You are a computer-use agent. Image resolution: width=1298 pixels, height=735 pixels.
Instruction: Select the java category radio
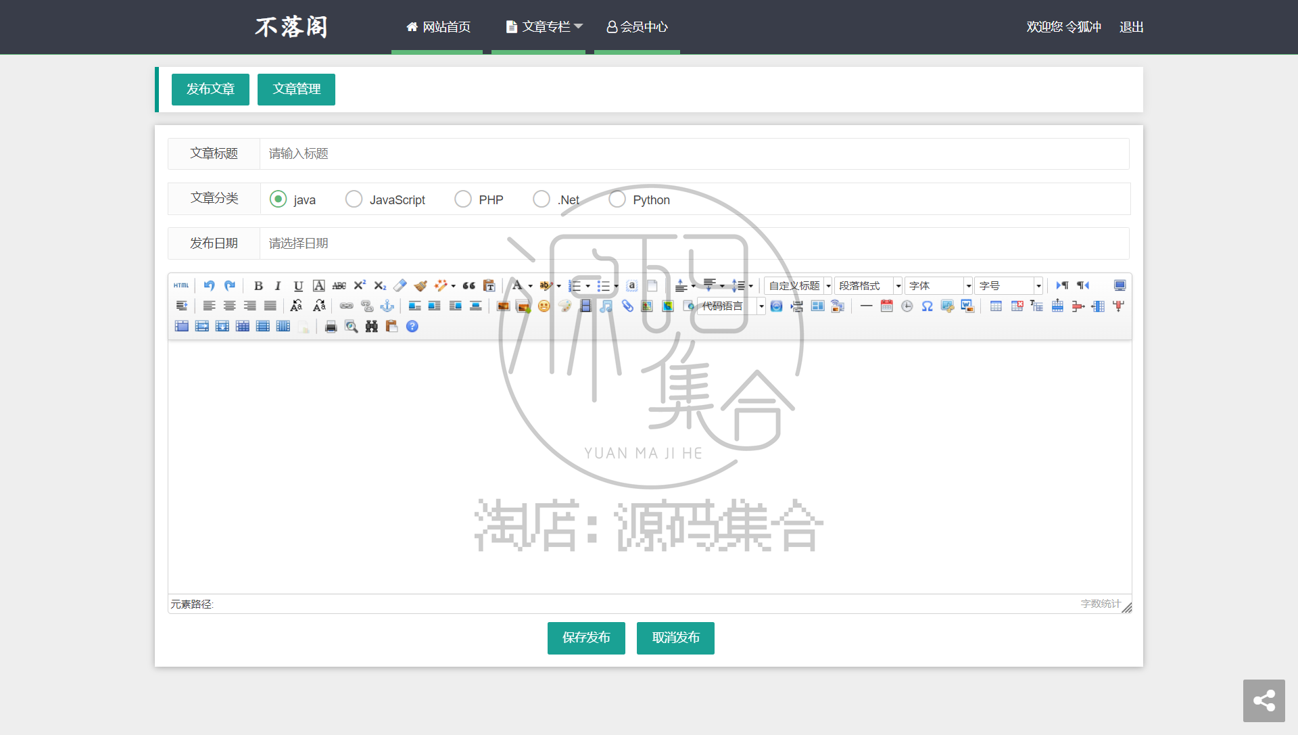(x=278, y=199)
